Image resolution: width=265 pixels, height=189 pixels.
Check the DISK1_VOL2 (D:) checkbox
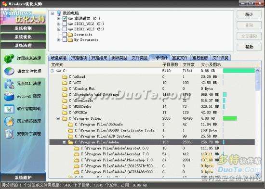[x=65, y=24]
